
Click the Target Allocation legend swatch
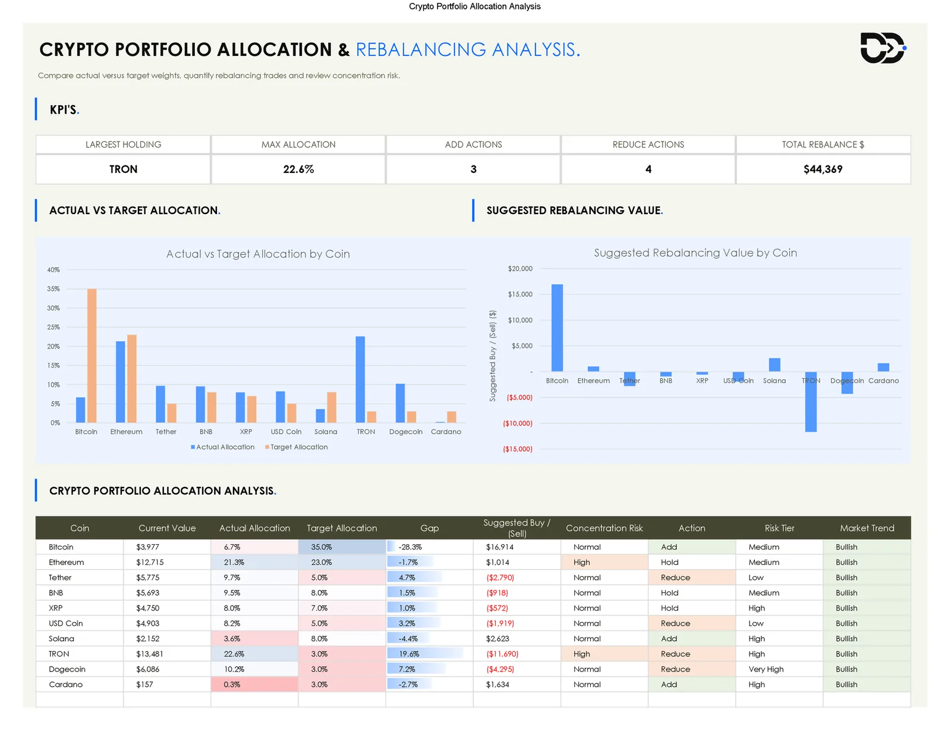pos(267,447)
